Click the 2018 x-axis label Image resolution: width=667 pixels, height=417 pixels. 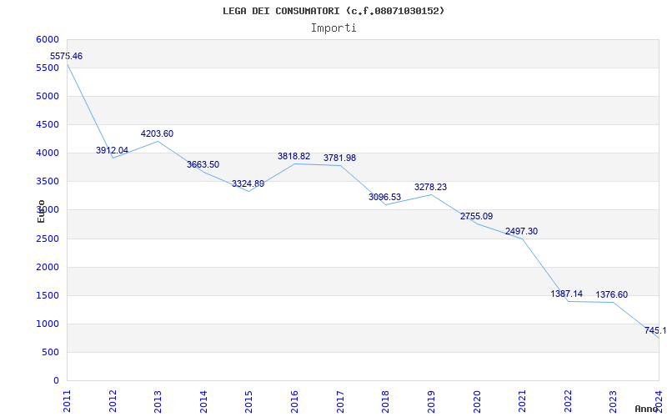[x=385, y=401]
